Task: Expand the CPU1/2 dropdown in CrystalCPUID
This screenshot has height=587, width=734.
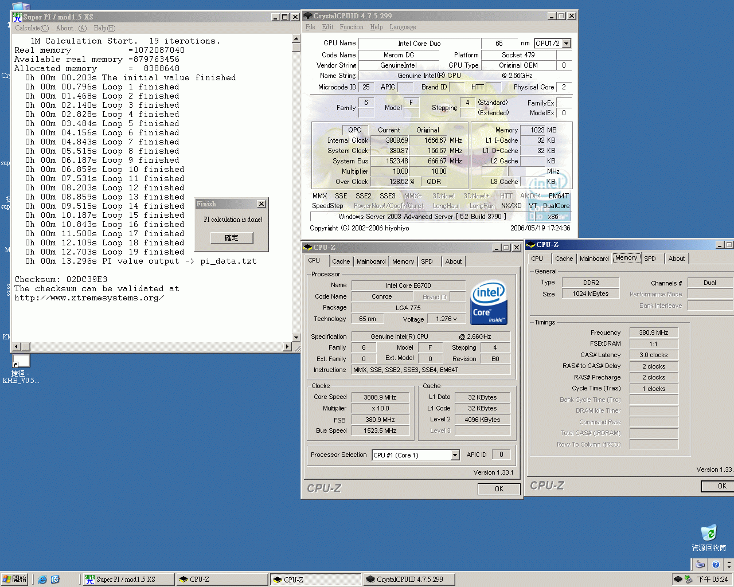Action: 567,44
